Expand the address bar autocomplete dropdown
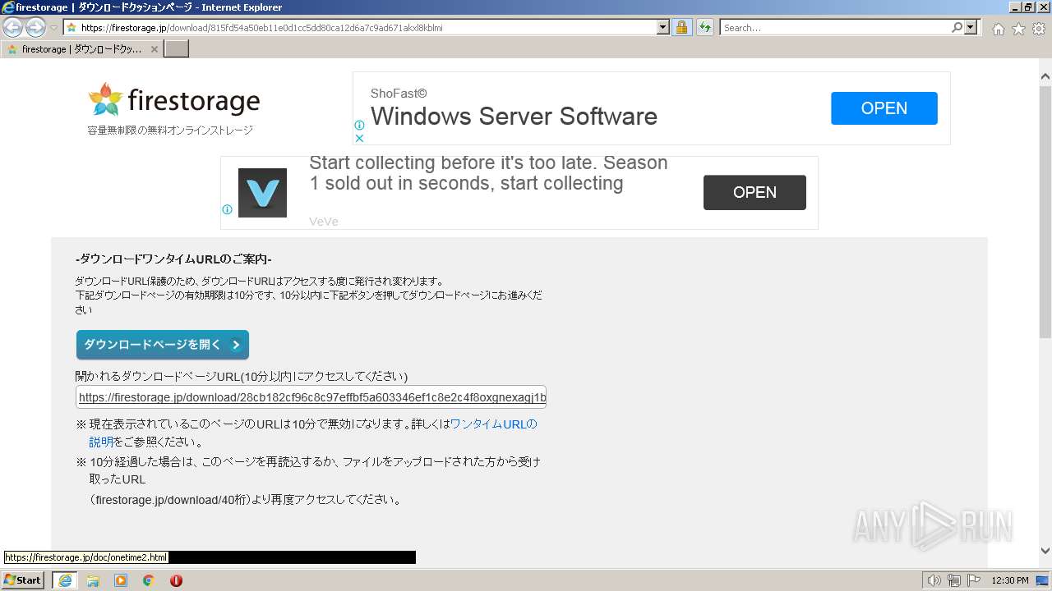The width and height of the screenshot is (1052, 591). coord(663,27)
